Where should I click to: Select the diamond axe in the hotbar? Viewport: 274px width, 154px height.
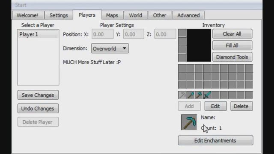pos(199,95)
